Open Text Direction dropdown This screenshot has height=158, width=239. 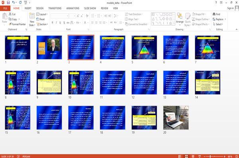click(x=134, y=14)
